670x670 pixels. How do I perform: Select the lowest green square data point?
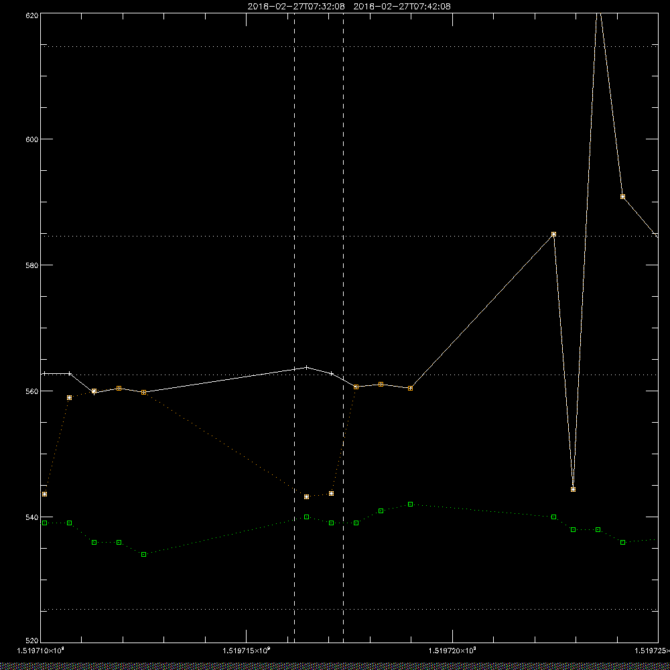pos(143,554)
